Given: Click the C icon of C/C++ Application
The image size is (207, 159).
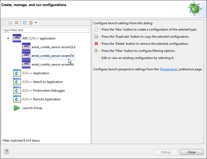Looking at the screenshot, I should point(17,73).
